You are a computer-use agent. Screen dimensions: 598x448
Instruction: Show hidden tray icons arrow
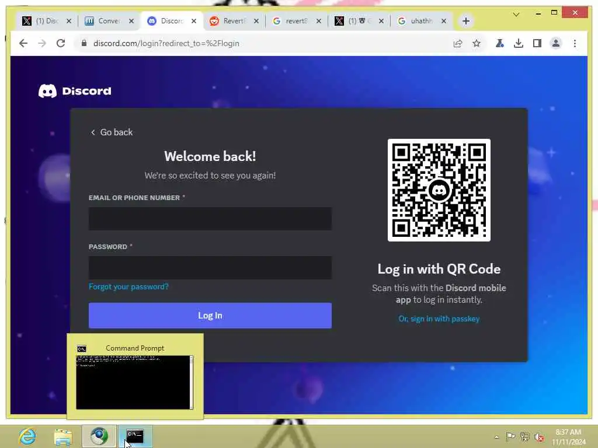coord(496,437)
